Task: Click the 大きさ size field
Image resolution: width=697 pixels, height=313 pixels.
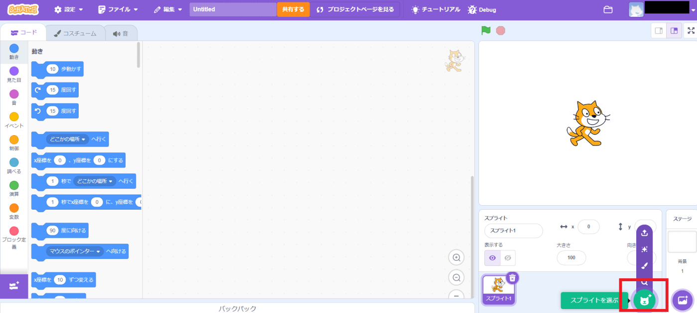Action: [572, 258]
